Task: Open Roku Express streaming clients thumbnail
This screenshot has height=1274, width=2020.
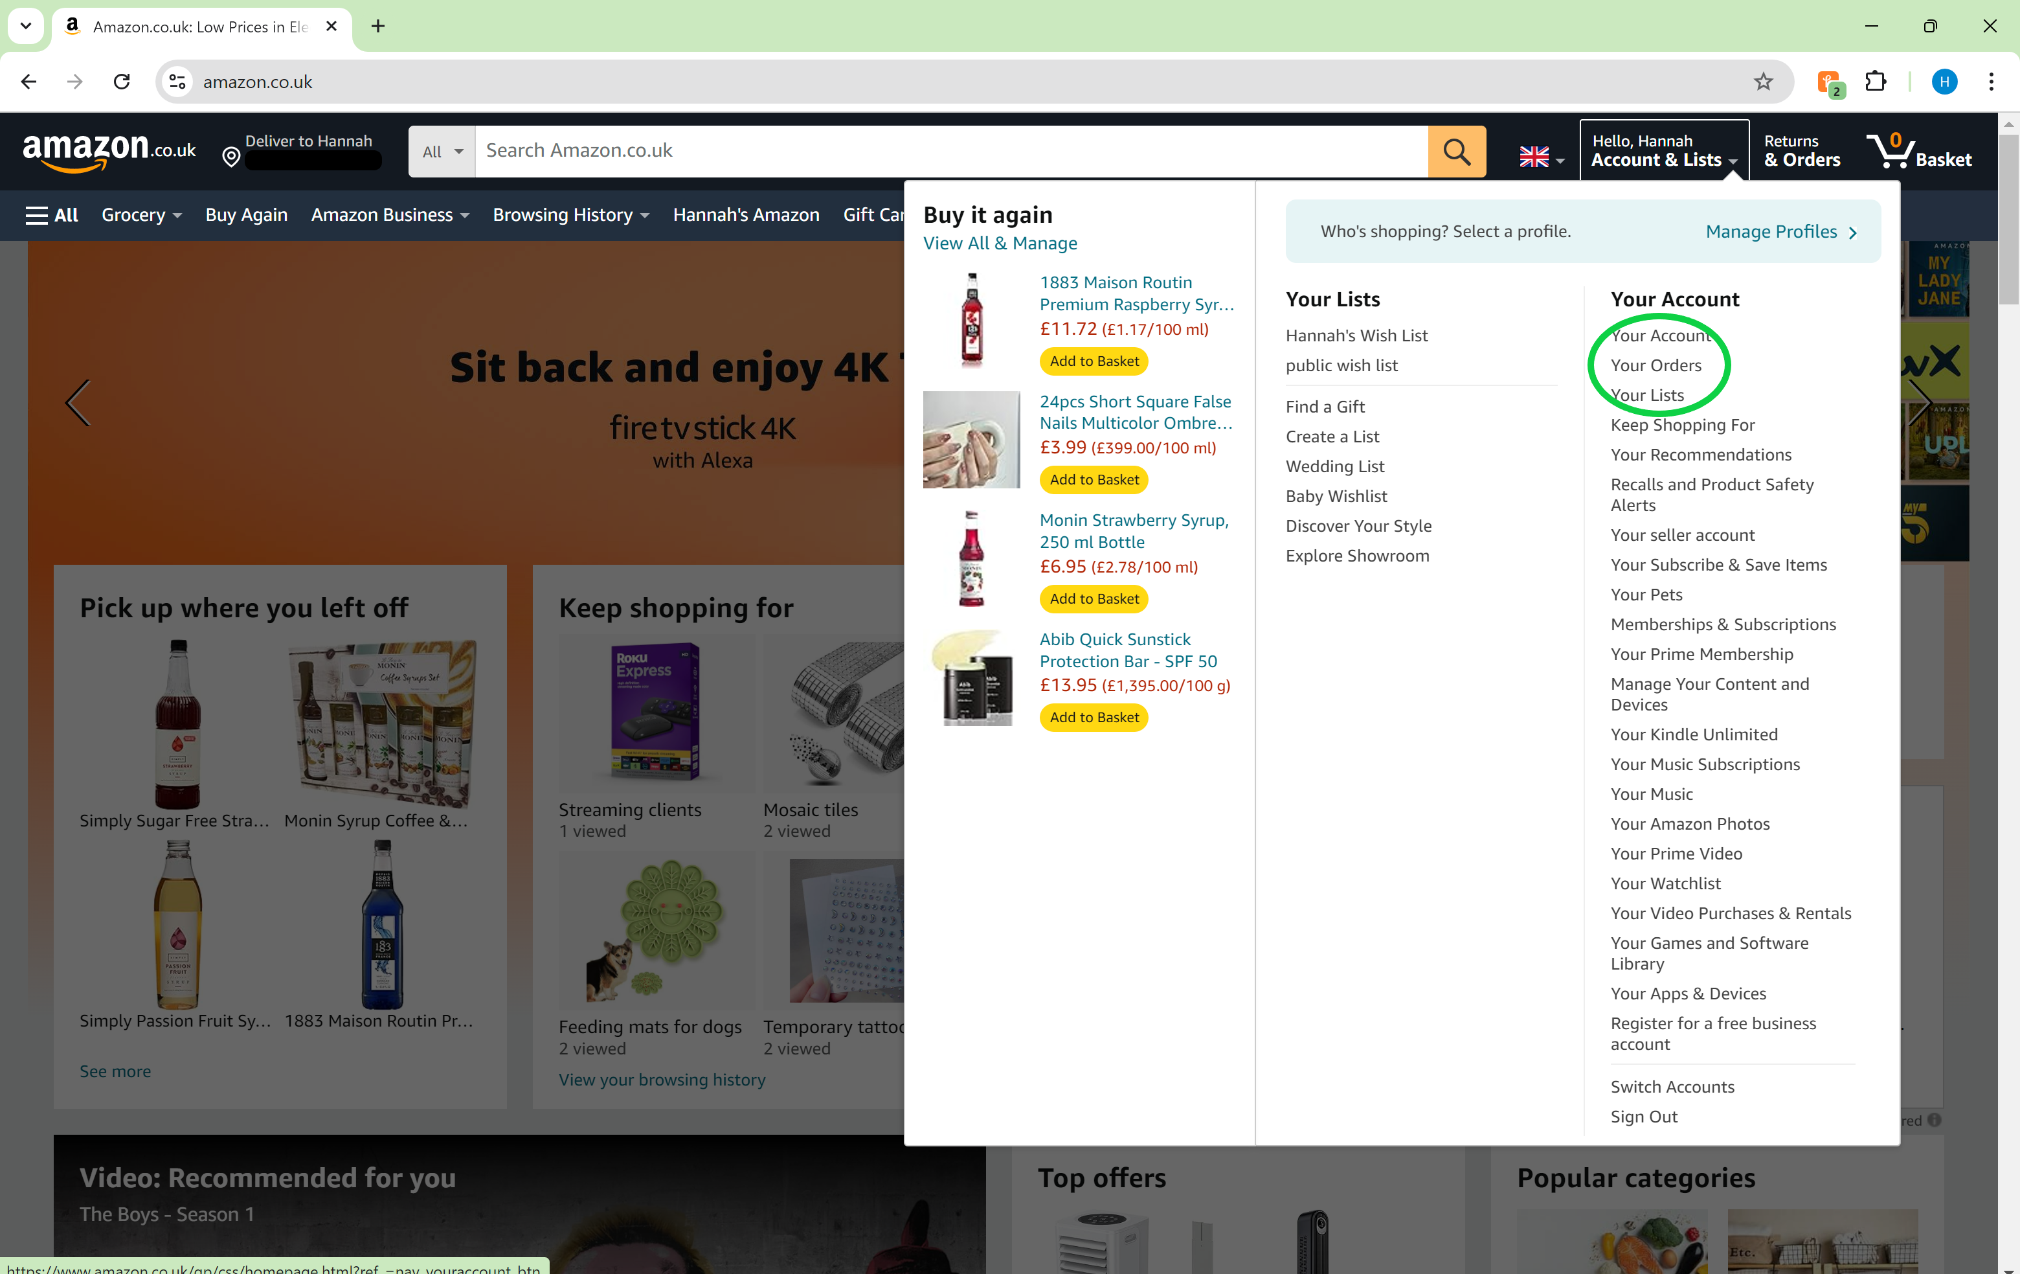Action: 656,712
